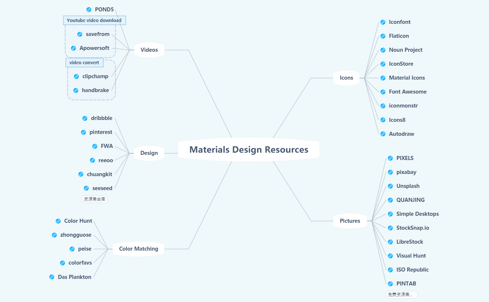Click the link icon beside ISO Republic

click(x=390, y=270)
